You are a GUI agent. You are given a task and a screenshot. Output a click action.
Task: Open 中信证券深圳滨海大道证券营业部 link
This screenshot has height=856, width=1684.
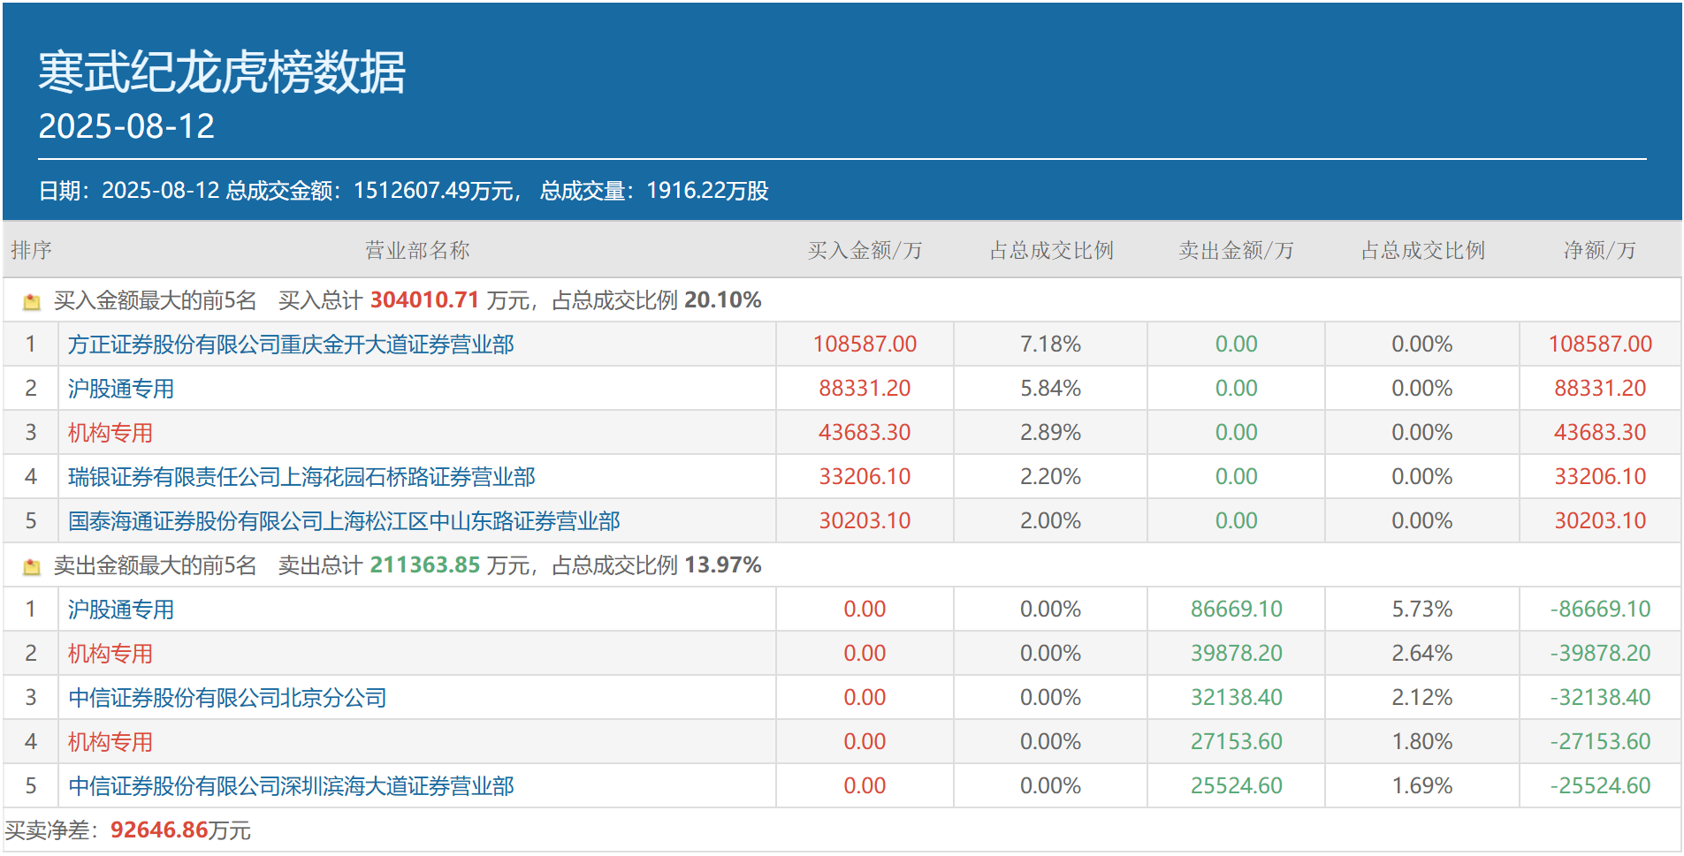tap(291, 786)
